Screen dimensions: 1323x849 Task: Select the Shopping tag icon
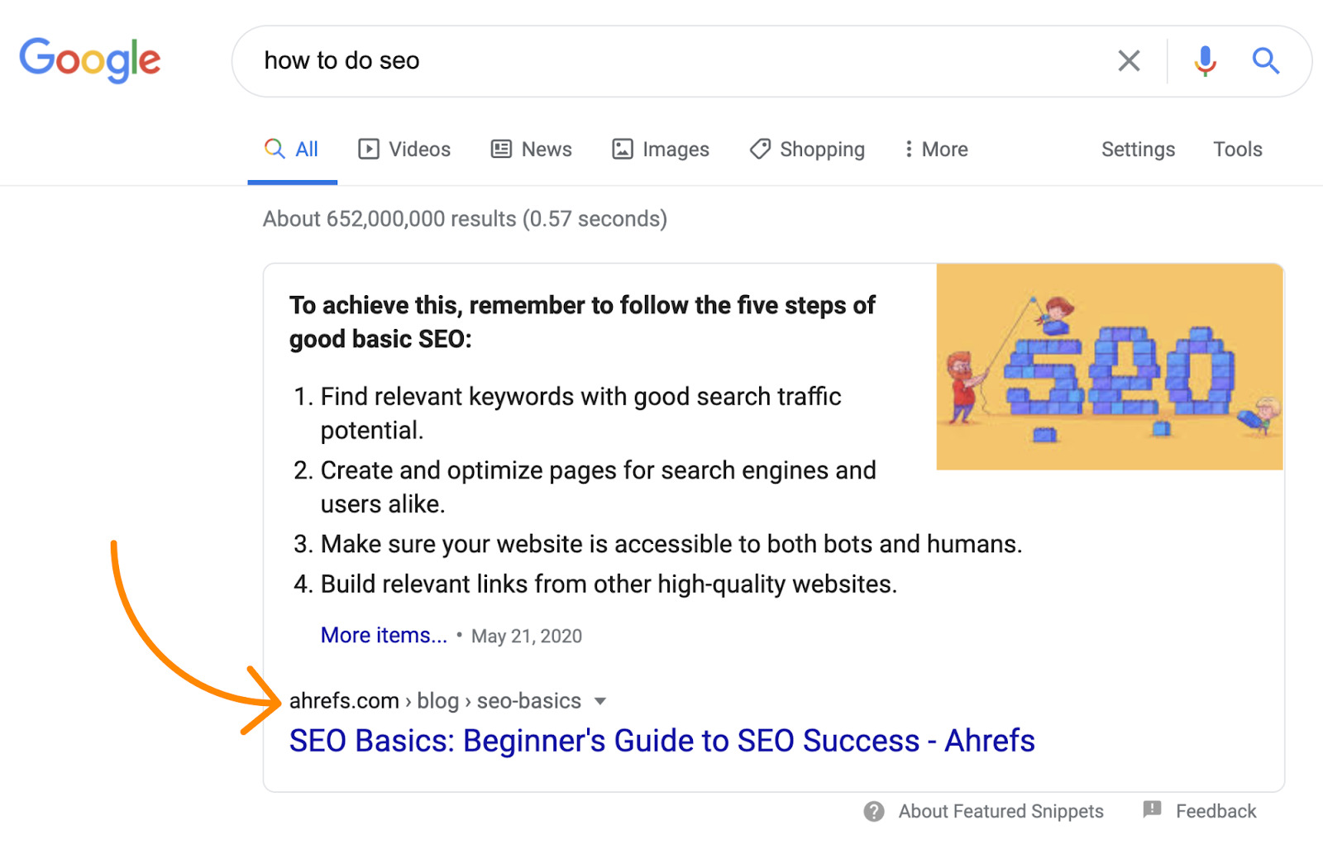point(760,149)
